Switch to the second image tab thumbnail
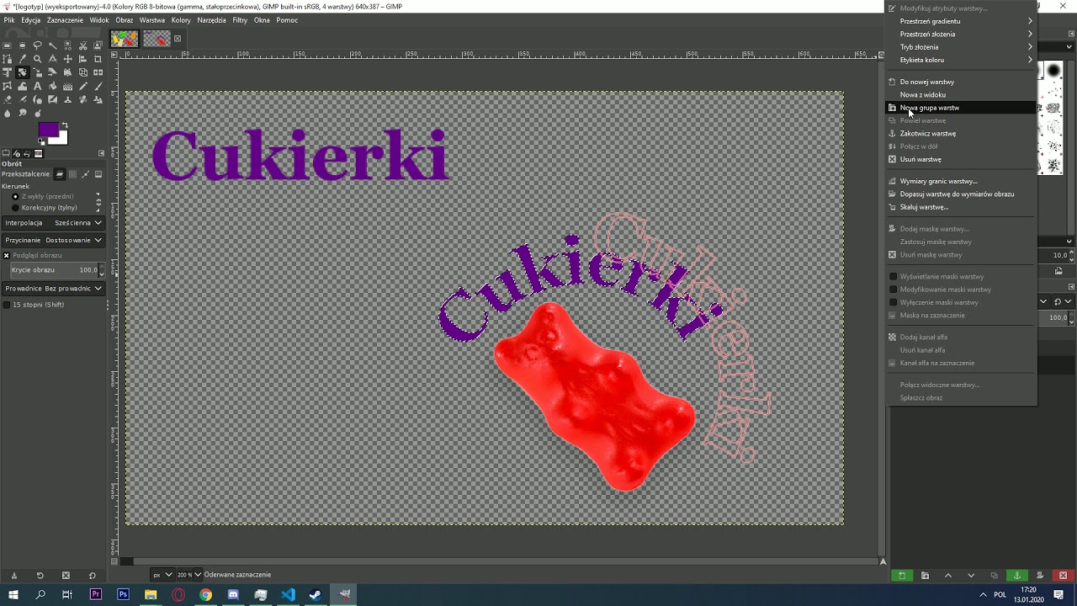The image size is (1077, 606). coord(157,39)
